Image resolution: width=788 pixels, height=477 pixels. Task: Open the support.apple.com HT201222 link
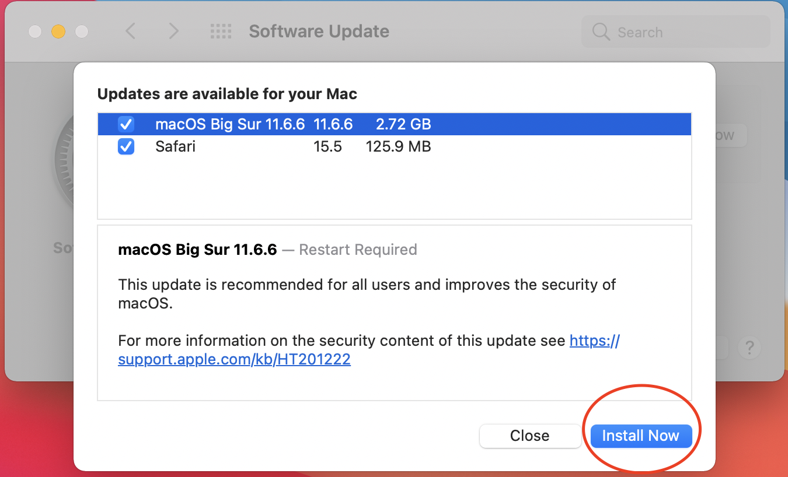coord(369,350)
